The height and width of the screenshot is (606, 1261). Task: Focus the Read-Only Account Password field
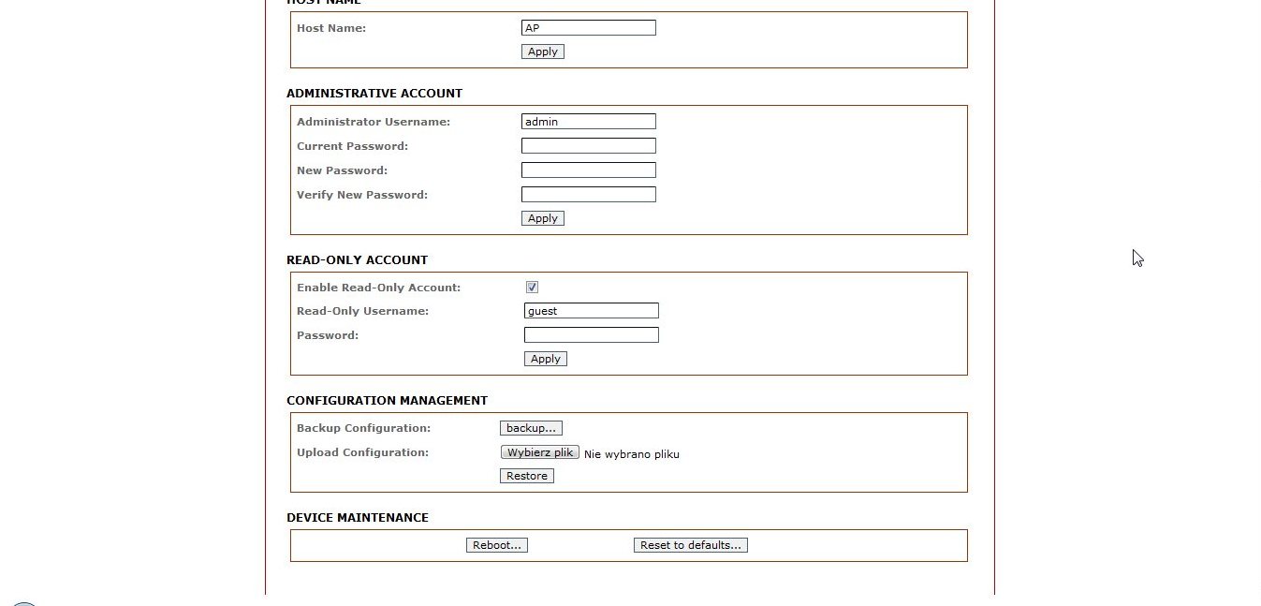pos(592,335)
